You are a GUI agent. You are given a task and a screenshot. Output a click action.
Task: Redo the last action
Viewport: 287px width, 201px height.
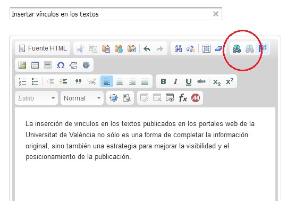159,49
